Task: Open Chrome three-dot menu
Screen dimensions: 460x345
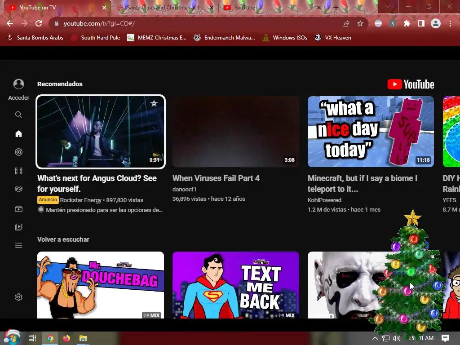Action: click(450, 23)
